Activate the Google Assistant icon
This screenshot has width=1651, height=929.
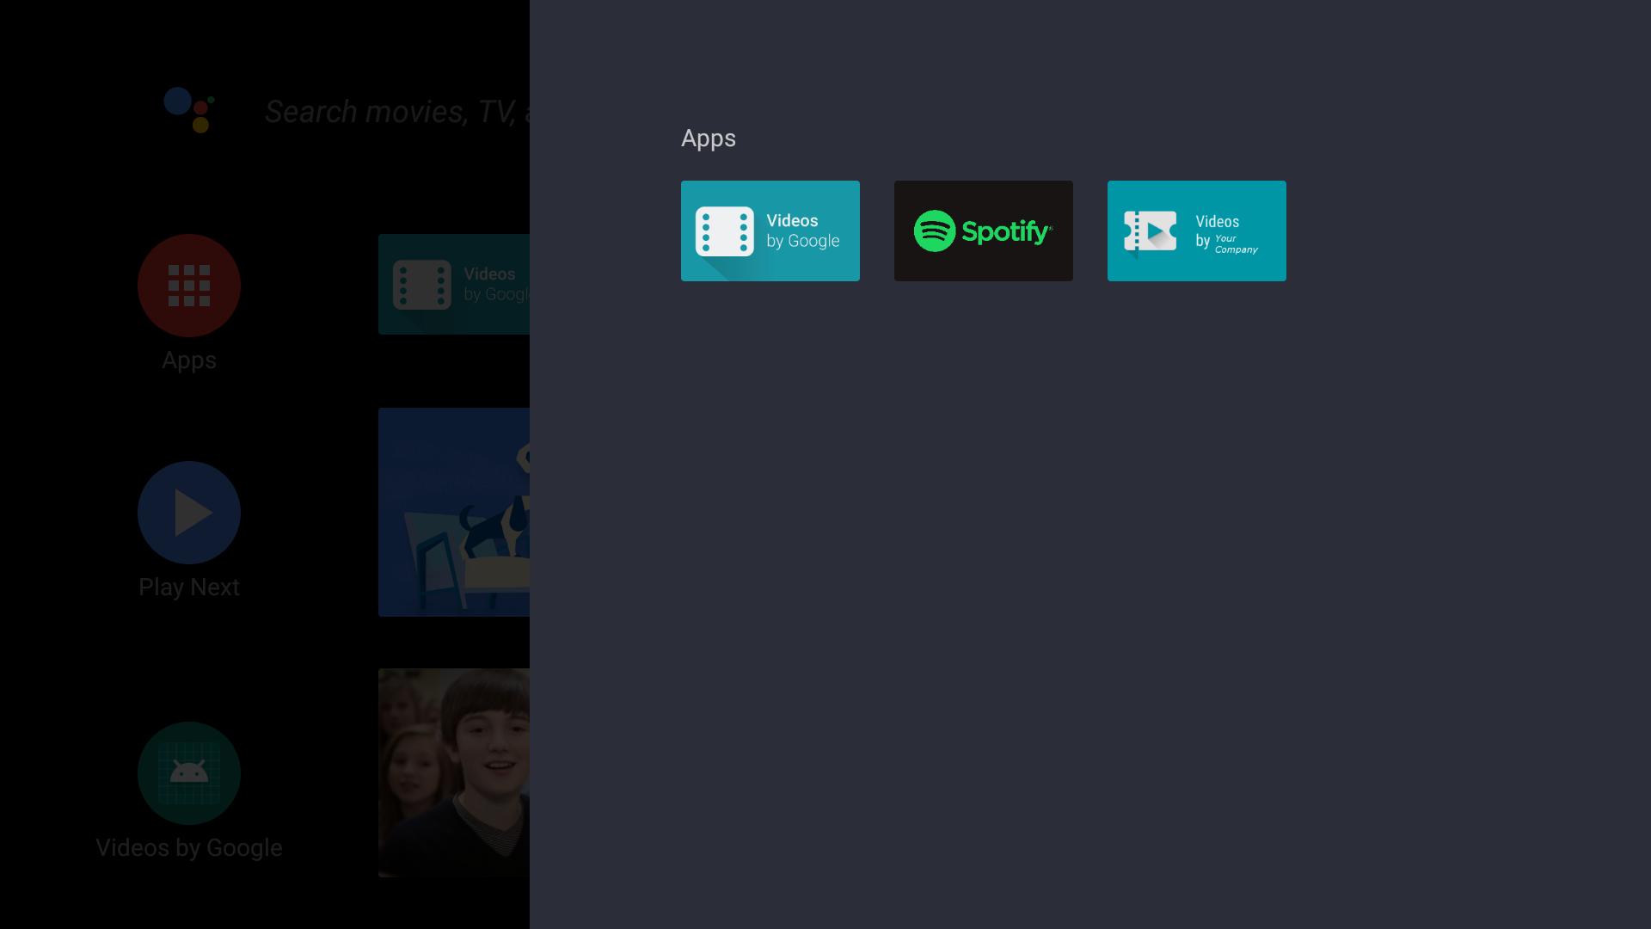click(189, 110)
